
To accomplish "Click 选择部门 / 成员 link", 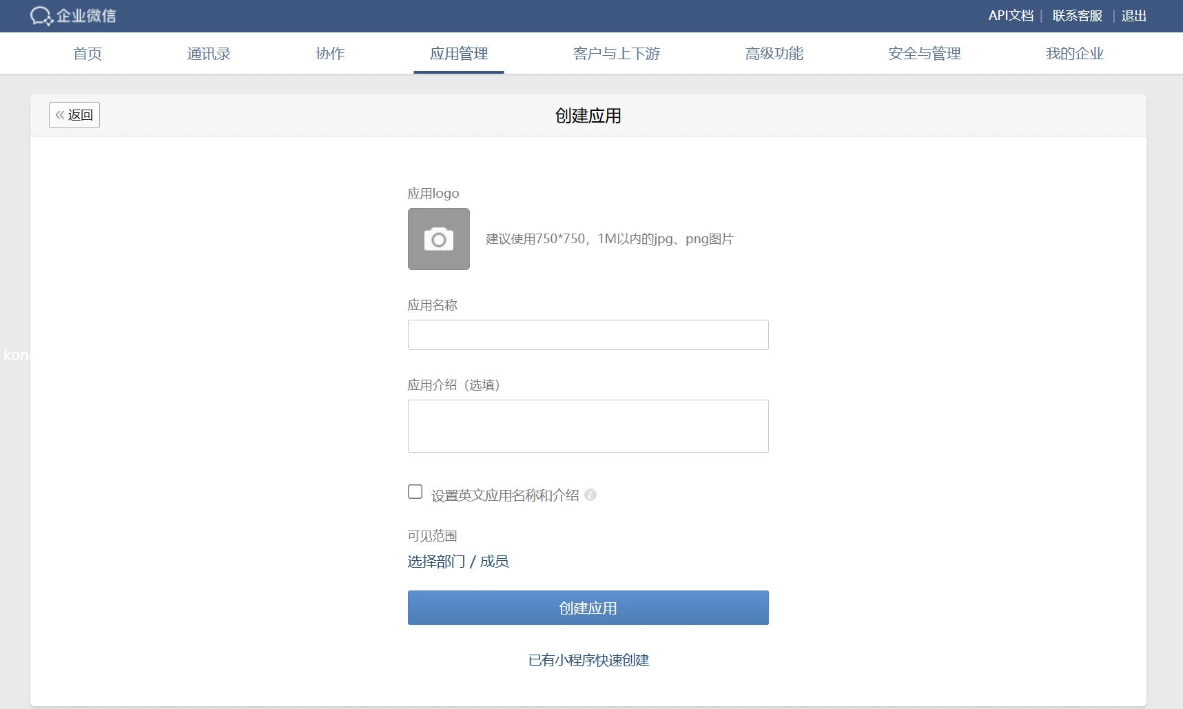I will 458,562.
